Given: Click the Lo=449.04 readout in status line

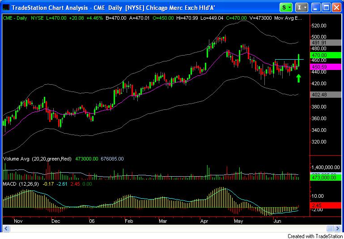Looking at the screenshot, I should point(212,18).
